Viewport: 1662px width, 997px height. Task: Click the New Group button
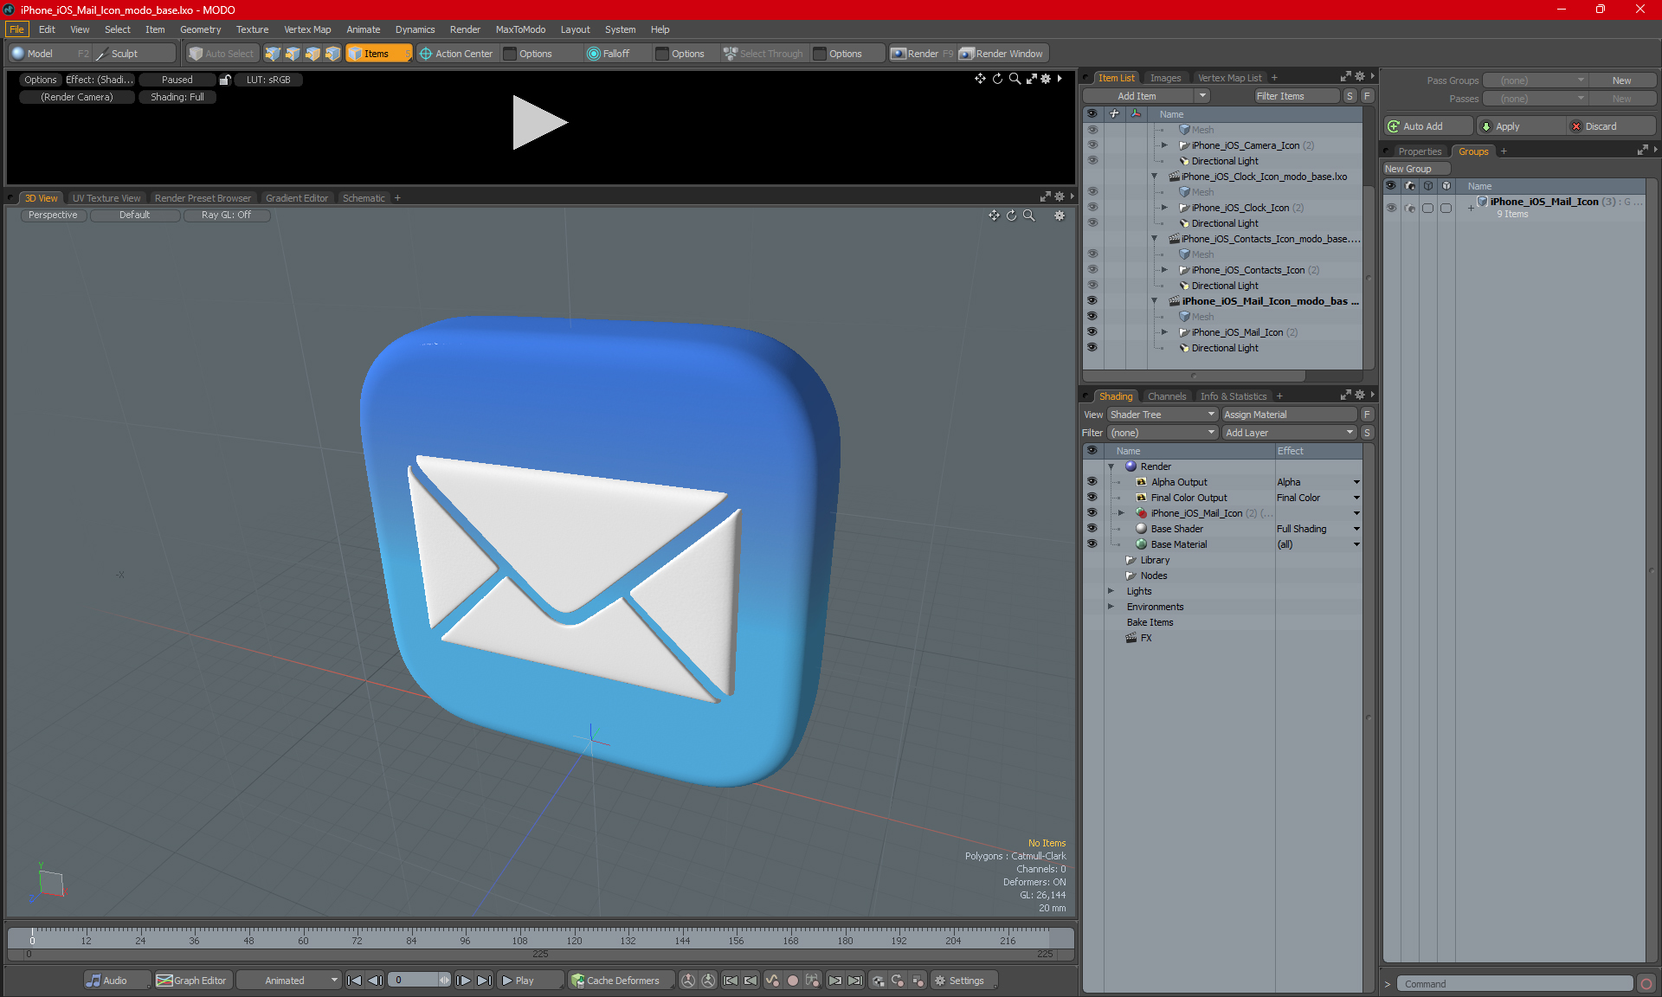click(x=1415, y=169)
